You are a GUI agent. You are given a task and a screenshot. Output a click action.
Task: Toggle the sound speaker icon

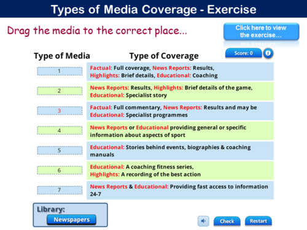tap(203, 221)
